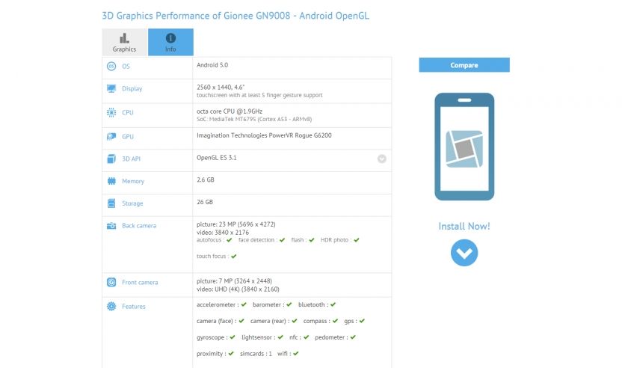Viewport: 628px width, 368px height.
Task: Click the page title 3D Graphics Performance heading
Action: (x=235, y=16)
